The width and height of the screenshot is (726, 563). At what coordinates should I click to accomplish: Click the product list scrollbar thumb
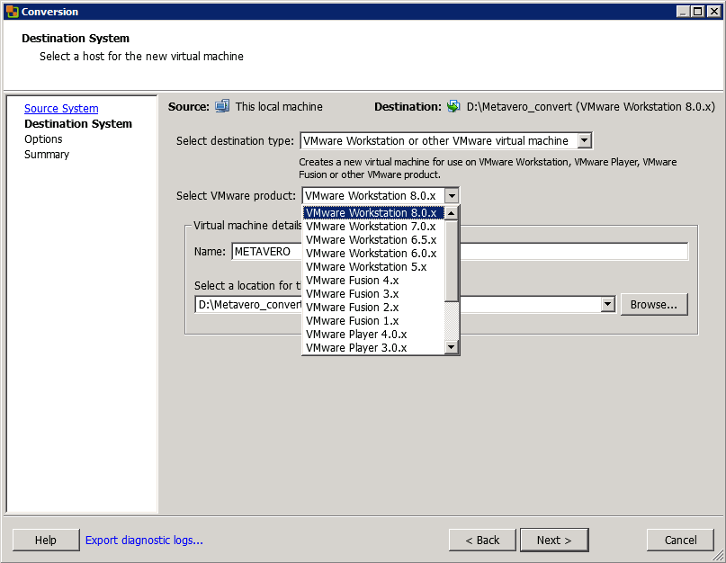pyautogui.click(x=452, y=260)
